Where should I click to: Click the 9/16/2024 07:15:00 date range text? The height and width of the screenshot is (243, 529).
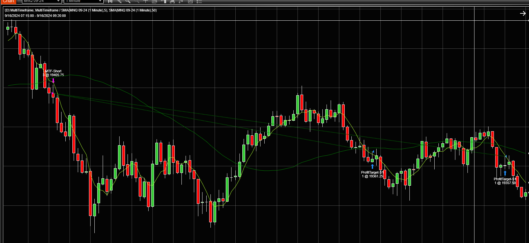click(35, 16)
